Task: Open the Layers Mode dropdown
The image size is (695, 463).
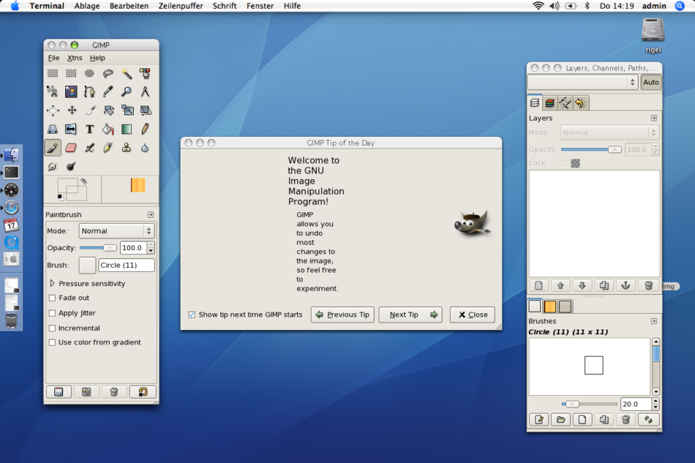Action: pyautogui.click(x=609, y=132)
